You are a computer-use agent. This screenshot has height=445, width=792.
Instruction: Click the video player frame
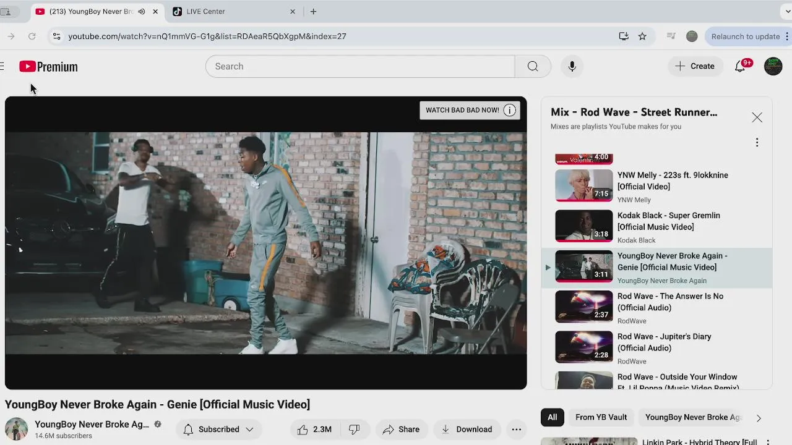(266, 243)
